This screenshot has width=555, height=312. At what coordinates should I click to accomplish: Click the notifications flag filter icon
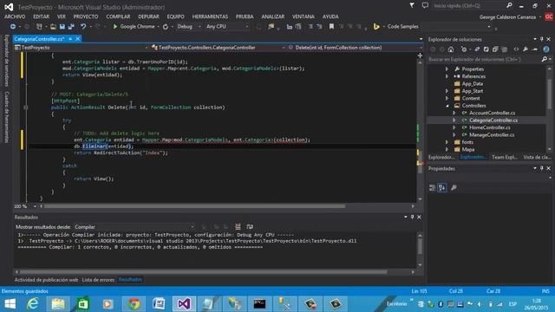(x=412, y=5)
